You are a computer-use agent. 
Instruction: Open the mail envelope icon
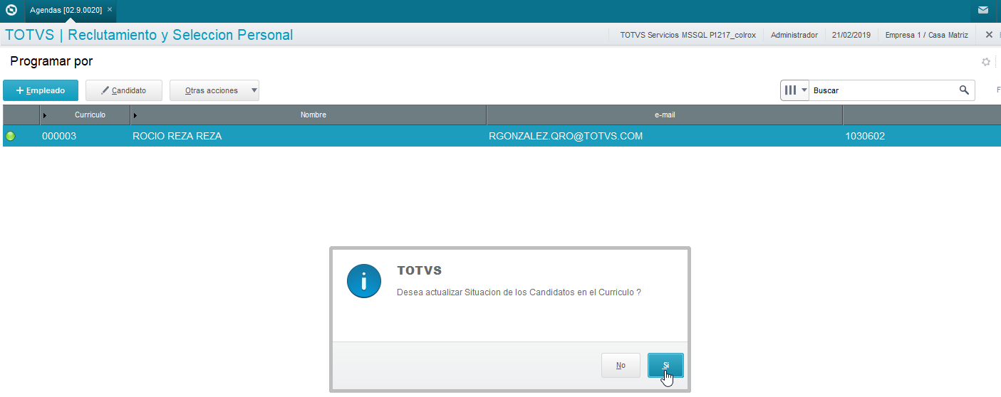(x=983, y=10)
